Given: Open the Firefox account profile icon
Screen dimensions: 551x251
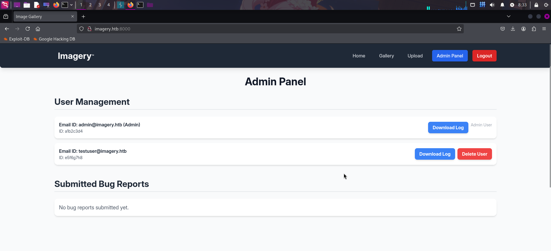Looking at the screenshot, I should pyautogui.click(x=523, y=29).
